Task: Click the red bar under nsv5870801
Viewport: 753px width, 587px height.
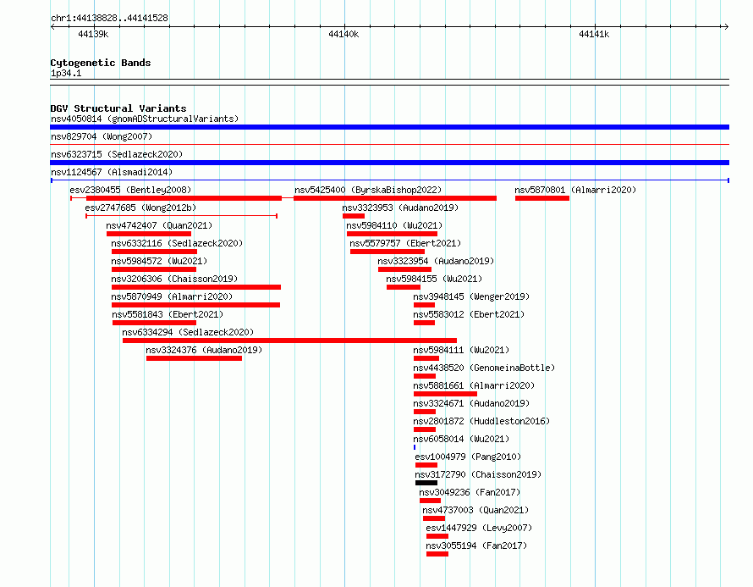Action: 542,198
